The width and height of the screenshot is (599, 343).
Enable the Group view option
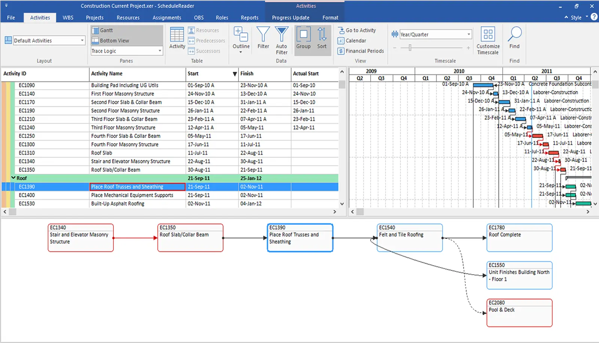pos(303,37)
